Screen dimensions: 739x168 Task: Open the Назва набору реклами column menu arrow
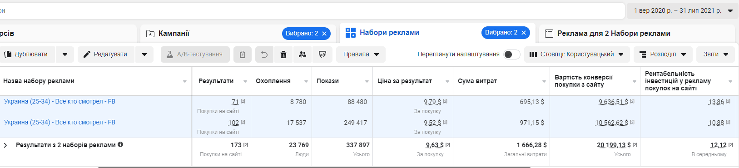[185, 82]
